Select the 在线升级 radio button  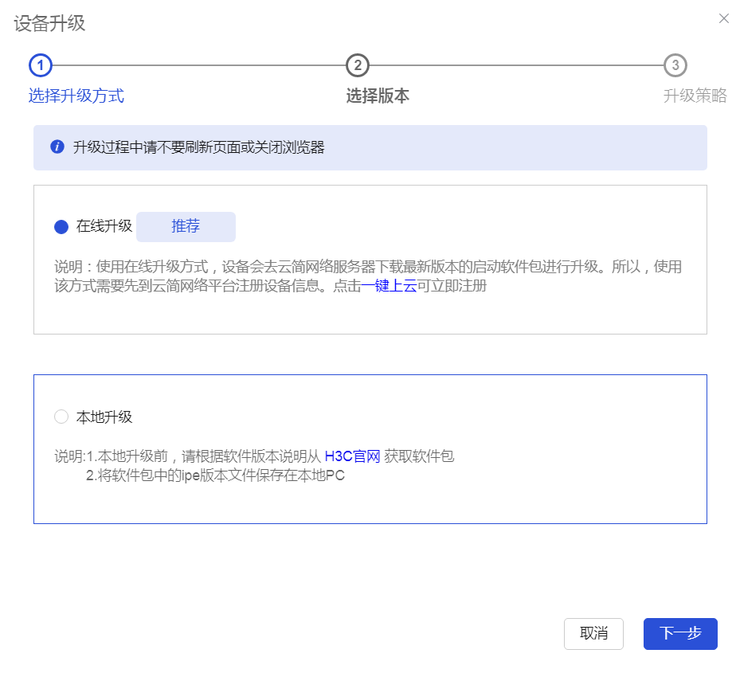[61, 227]
